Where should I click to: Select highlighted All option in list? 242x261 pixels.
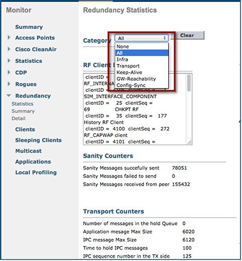pos(142,53)
